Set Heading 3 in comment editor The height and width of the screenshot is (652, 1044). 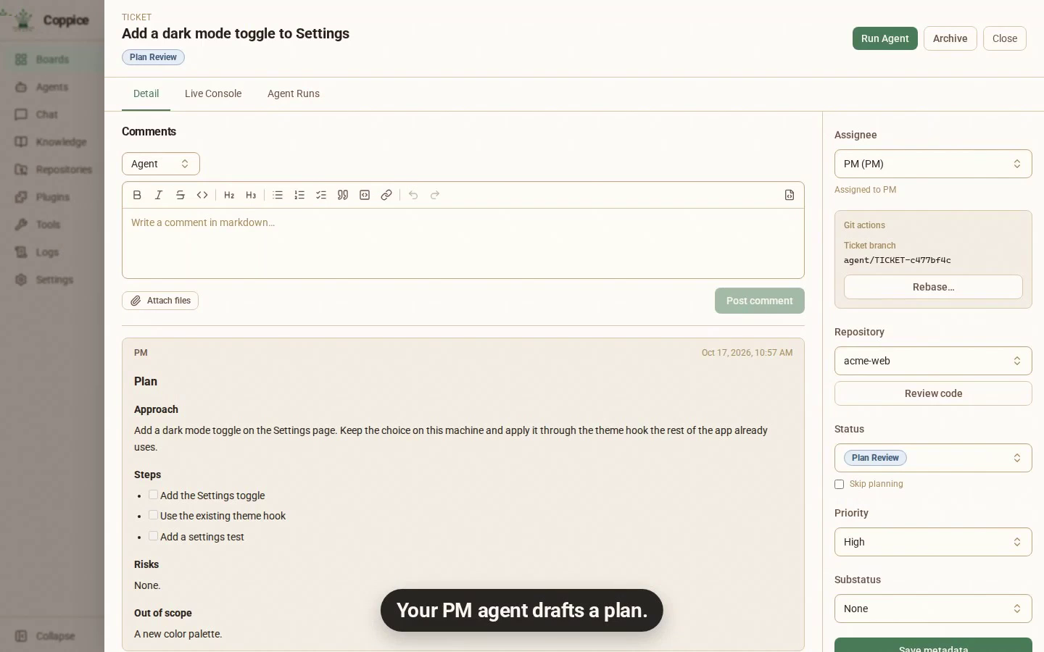(x=251, y=195)
